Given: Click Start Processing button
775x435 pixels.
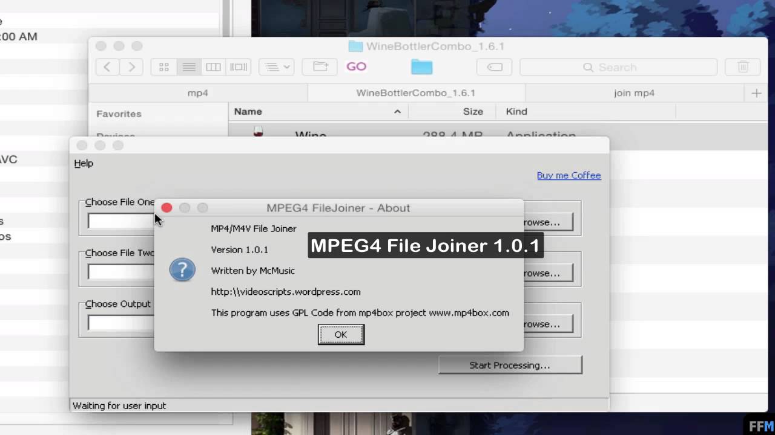Looking at the screenshot, I should pos(510,365).
